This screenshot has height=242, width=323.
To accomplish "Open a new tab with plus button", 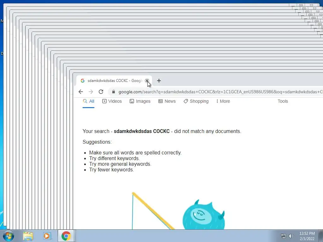I will [x=159, y=81].
